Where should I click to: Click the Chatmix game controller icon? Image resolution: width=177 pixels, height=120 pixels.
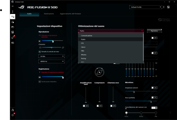coord(40,48)
